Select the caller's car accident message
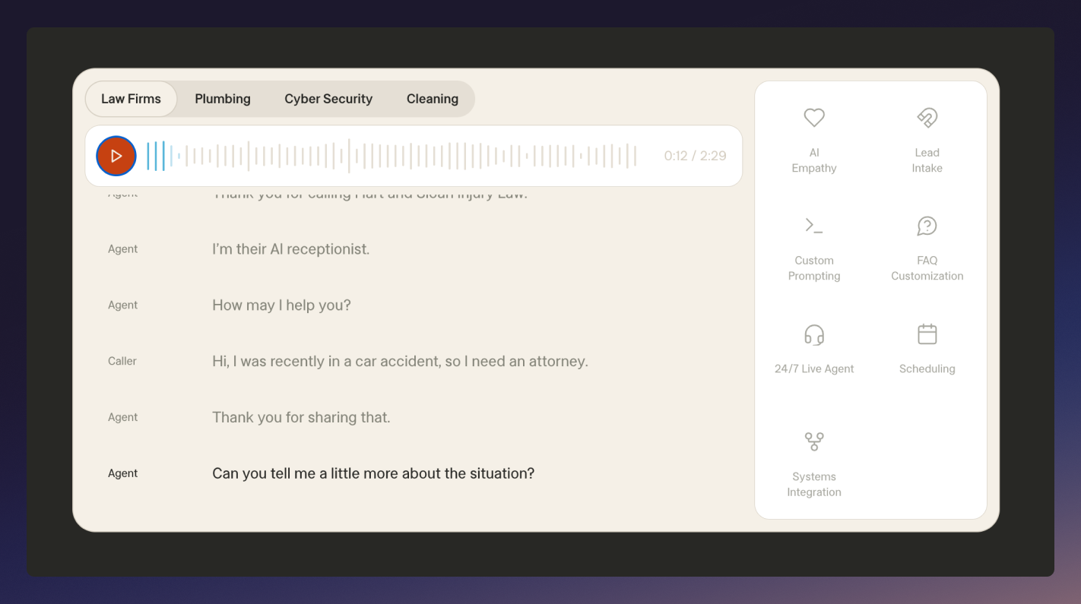 [x=400, y=361]
